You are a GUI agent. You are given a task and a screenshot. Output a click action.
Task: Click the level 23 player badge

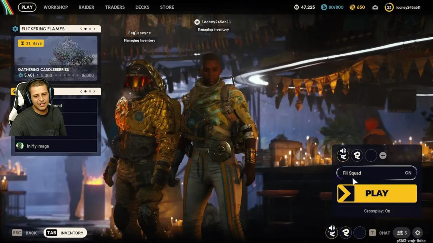point(389,7)
